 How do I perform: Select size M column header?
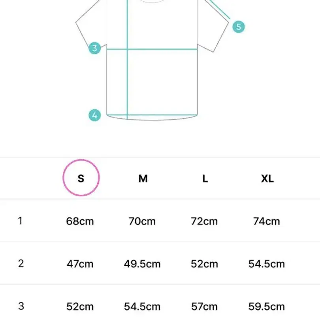(143, 179)
